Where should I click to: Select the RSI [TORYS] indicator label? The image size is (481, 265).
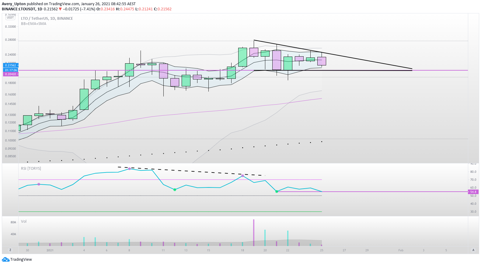[x=31, y=169]
